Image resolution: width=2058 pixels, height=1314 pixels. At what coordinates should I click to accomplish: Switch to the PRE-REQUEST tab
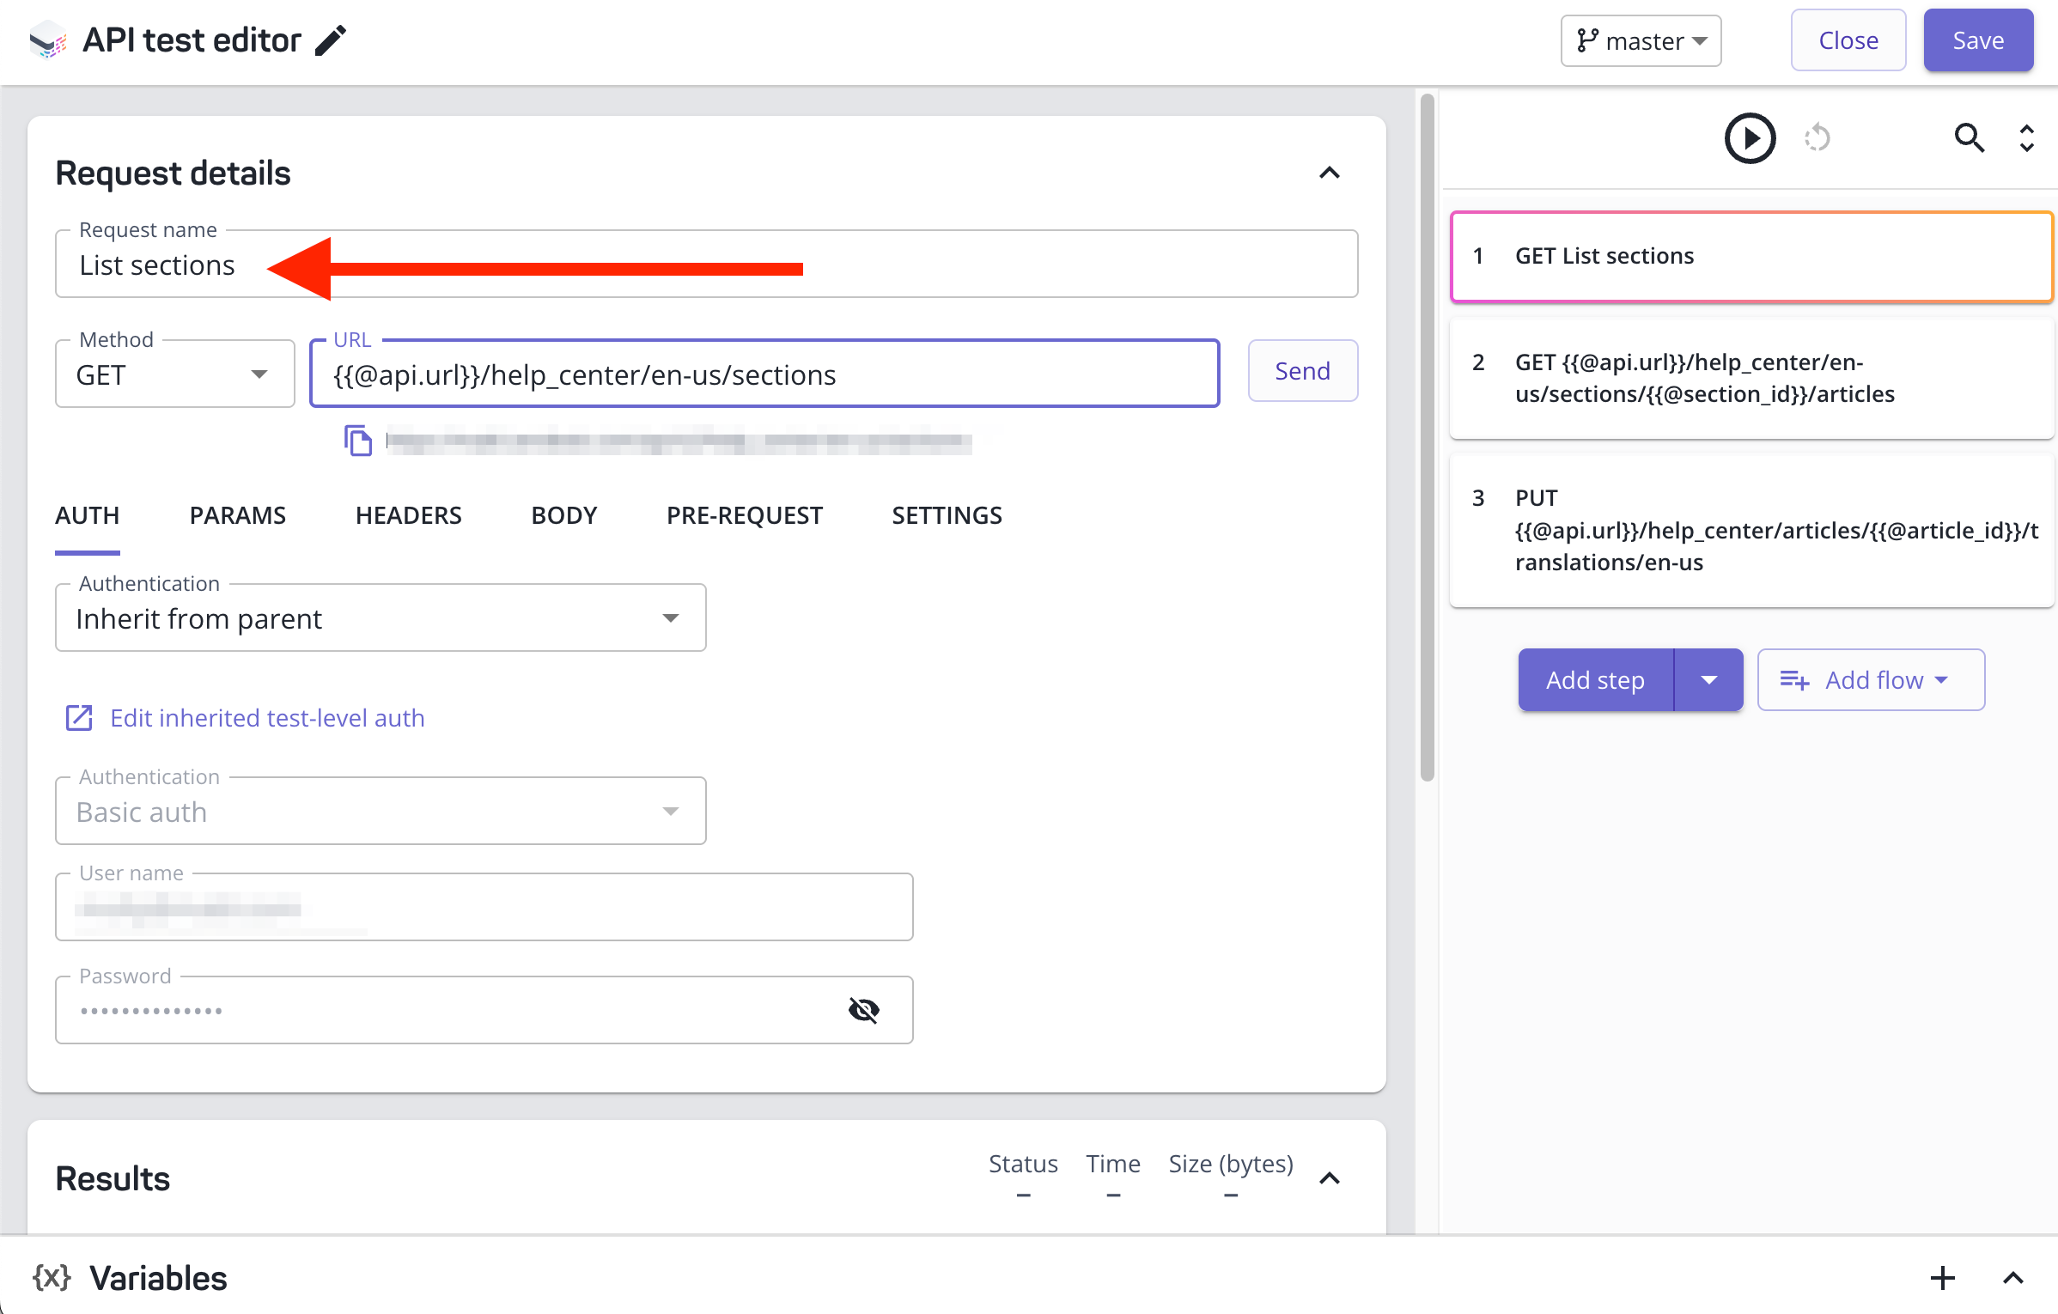(x=744, y=515)
